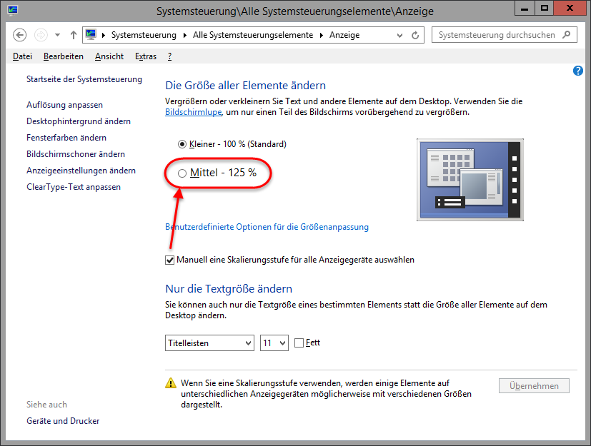Open the Extras menu

click(x=146, y=56)
